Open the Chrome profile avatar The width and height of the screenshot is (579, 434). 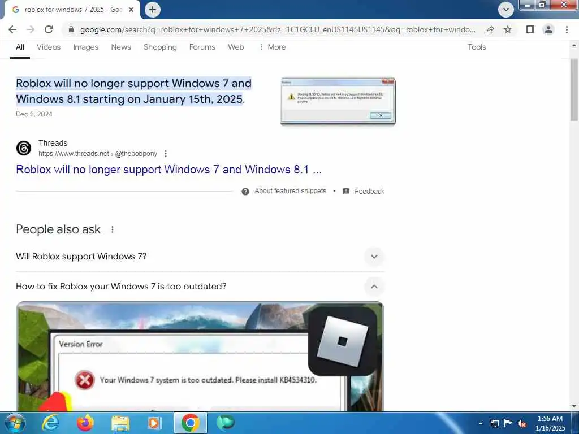(548, 29)
